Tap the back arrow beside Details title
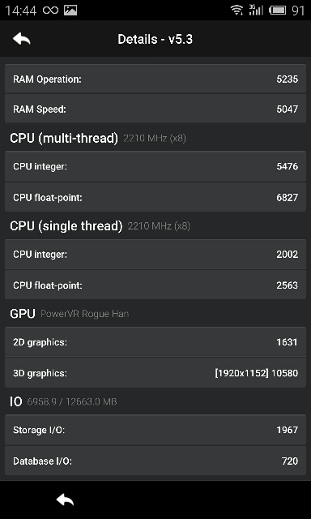Viewport: 311px width, 519px height. coord(22,39)
